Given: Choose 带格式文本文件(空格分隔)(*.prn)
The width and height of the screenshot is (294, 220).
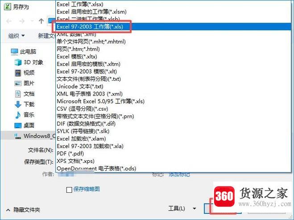Looking at the screenshot, I should [x=173, y=116].
